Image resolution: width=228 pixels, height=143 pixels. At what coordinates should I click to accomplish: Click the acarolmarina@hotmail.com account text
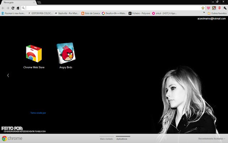pyautogui.click(x=212, y=19)
